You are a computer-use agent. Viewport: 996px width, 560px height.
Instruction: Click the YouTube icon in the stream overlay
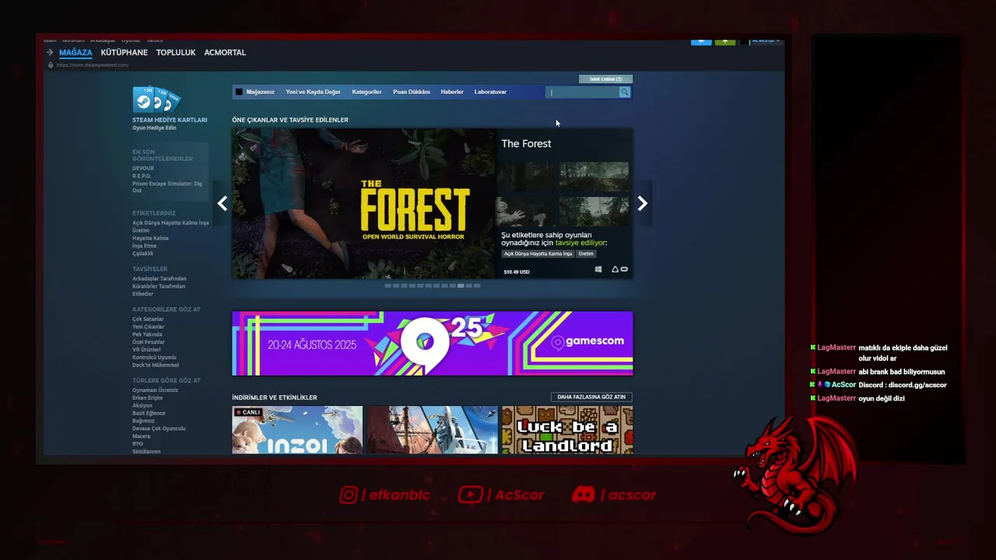coord(470,495)
